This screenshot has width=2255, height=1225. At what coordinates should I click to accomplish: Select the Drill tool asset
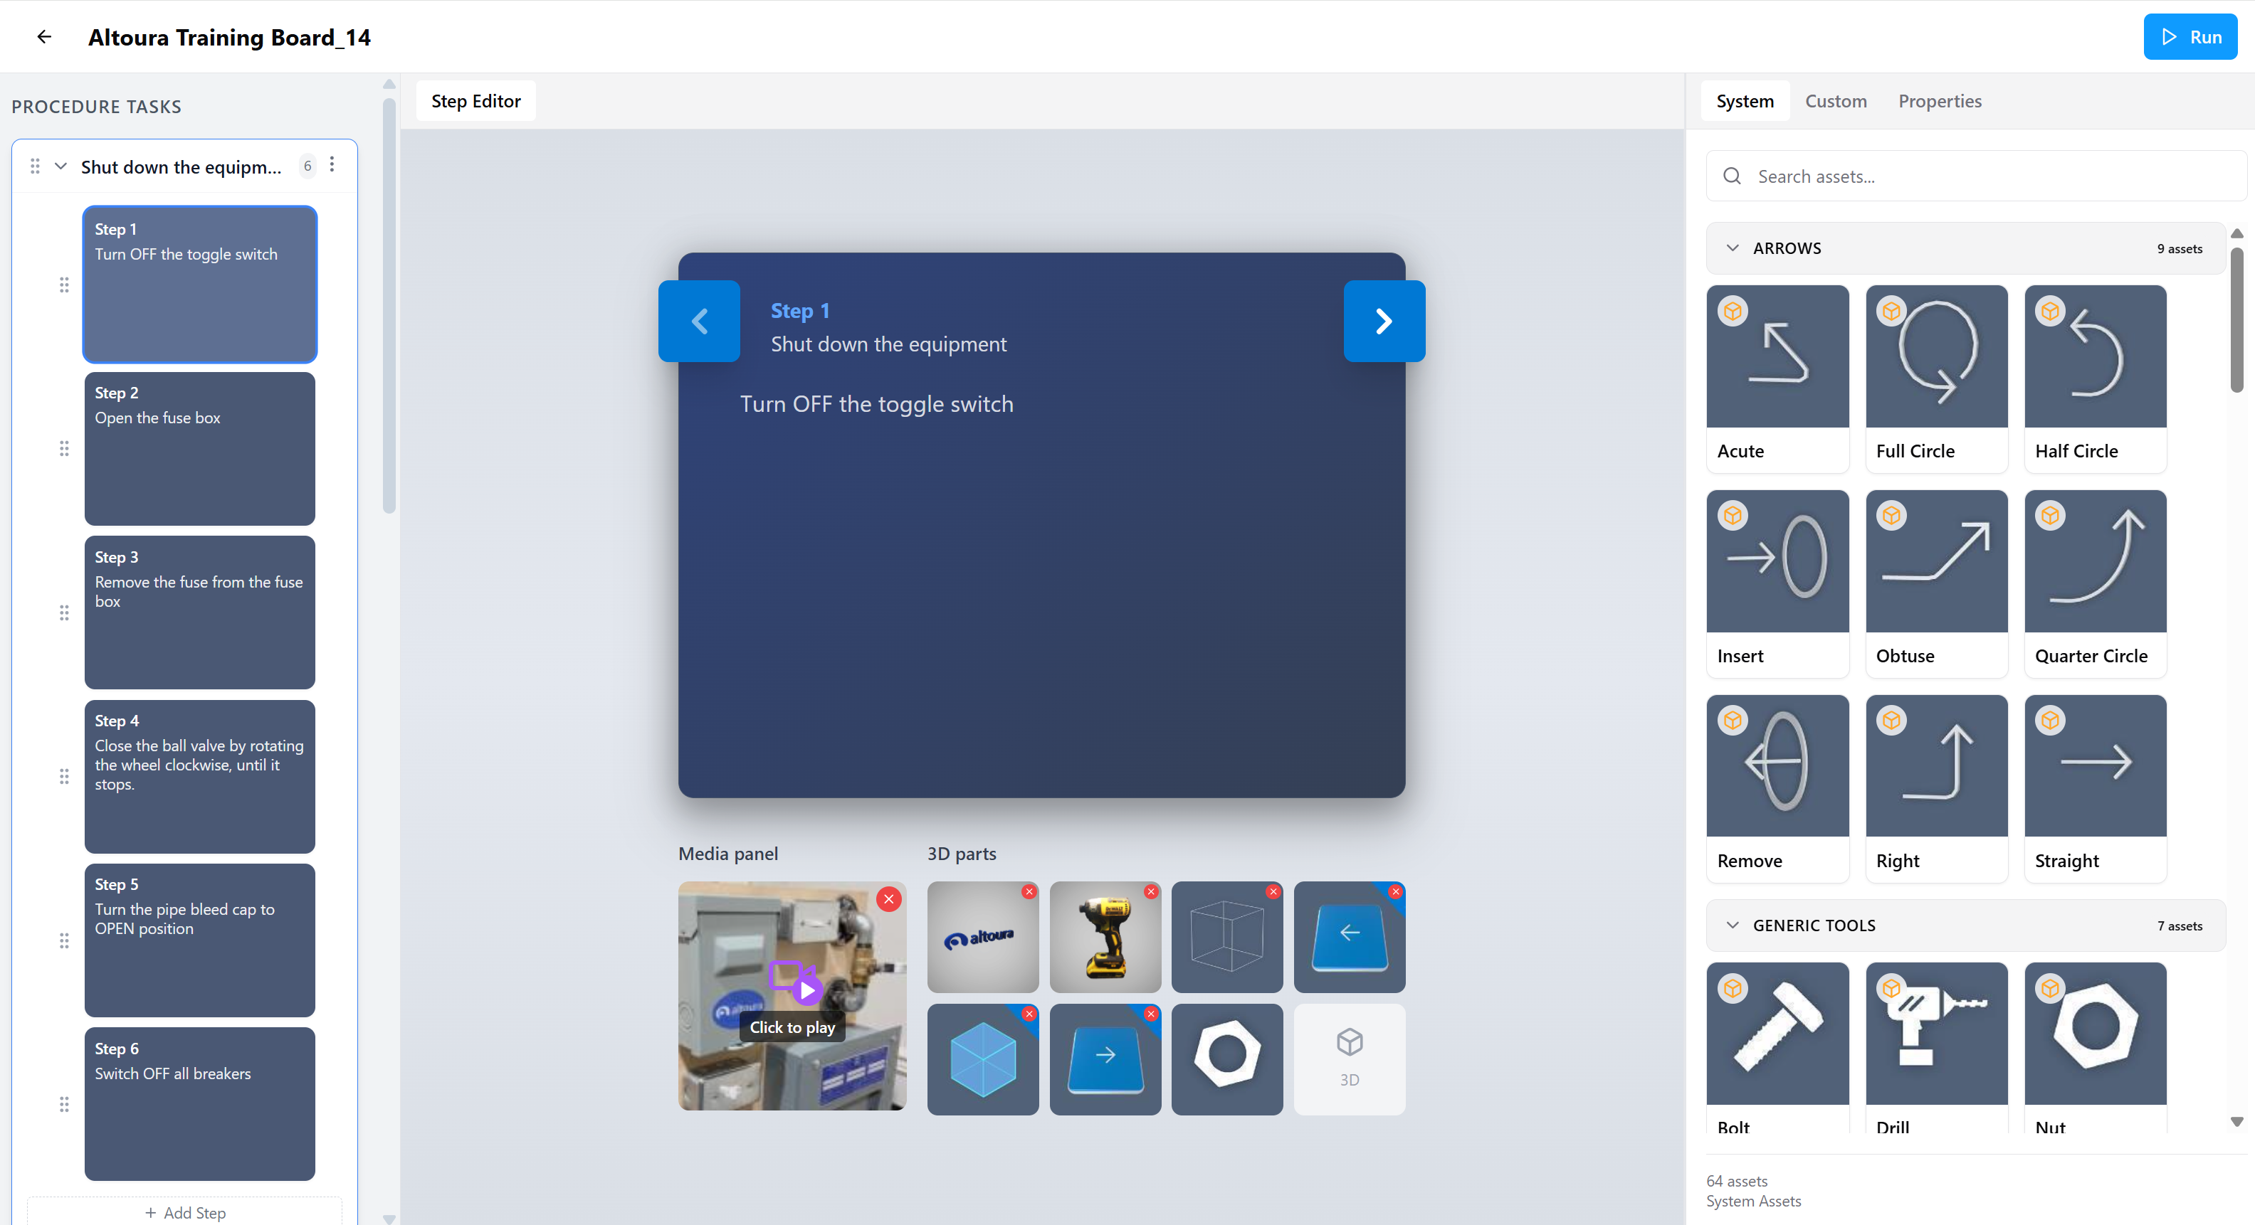(1936, 1046)
